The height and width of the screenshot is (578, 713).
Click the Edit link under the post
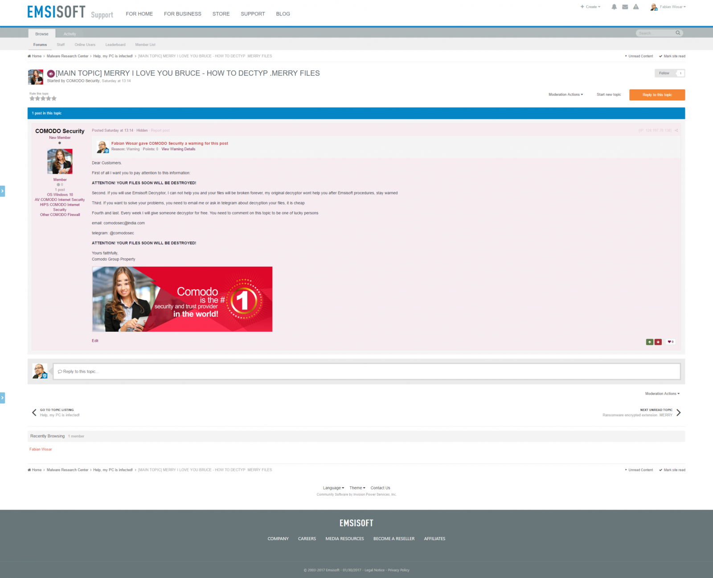click(95, 341)
